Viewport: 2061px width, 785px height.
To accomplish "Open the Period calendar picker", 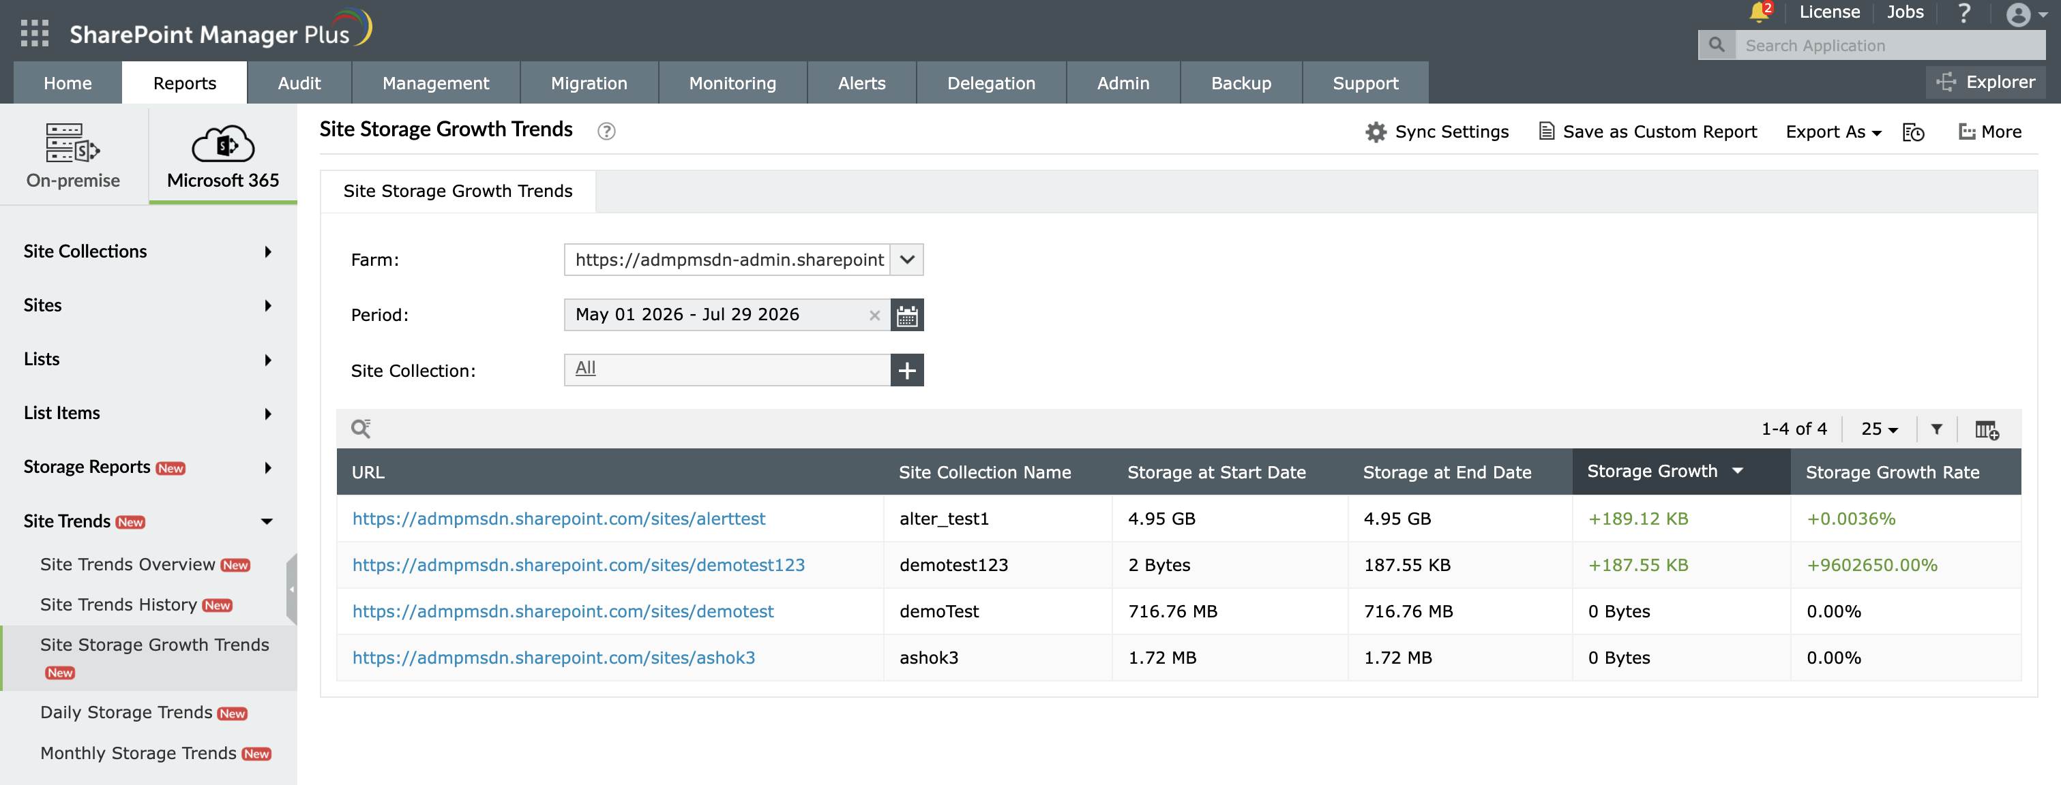I will pos(906,315).
